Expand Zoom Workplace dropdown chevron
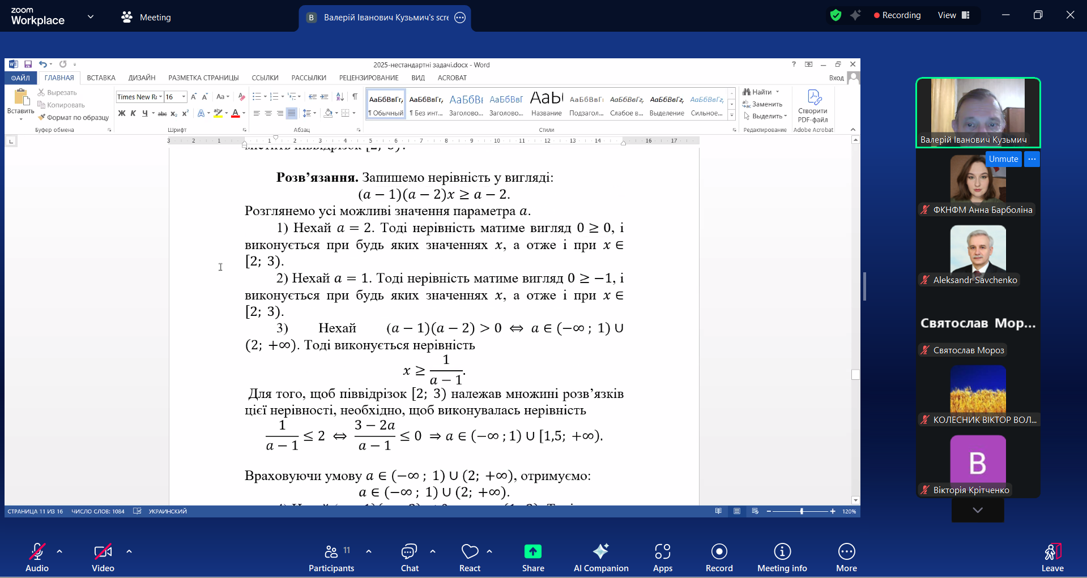This screenshot has height=578, width=1087. pos(91,17)
